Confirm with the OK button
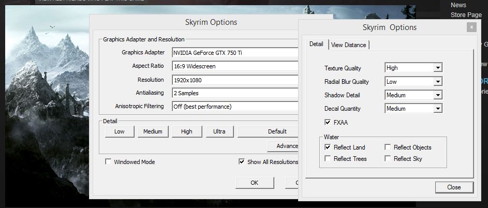The image size is (488, 208). (x=255, y=183)
